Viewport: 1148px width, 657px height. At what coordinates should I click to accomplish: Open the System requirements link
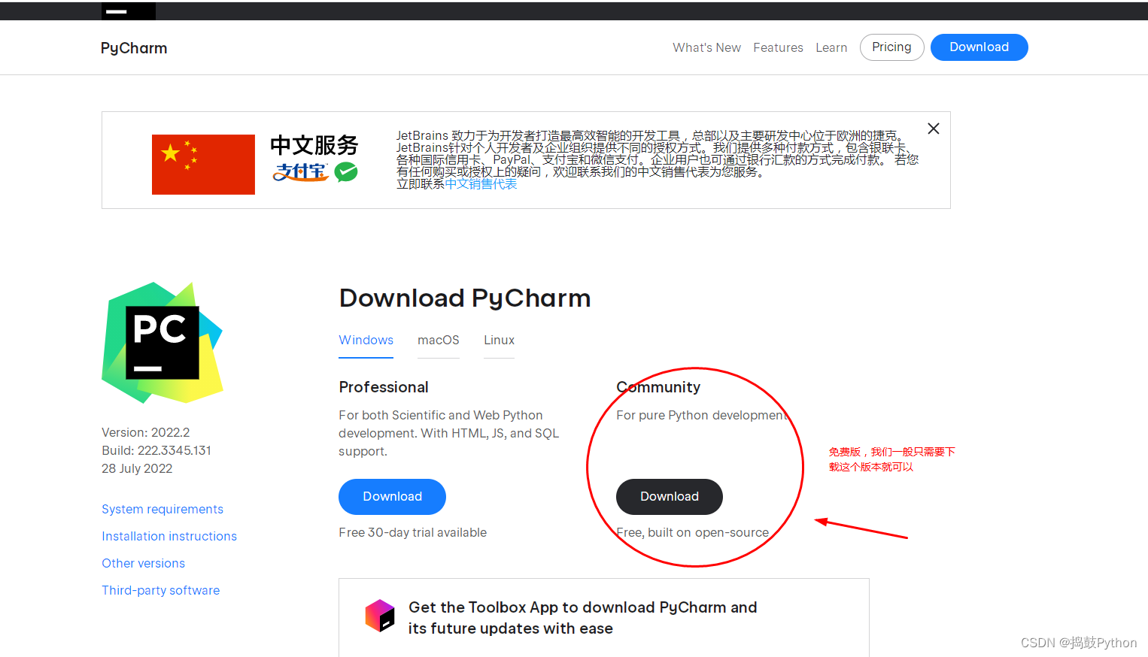tap(162, 509)
